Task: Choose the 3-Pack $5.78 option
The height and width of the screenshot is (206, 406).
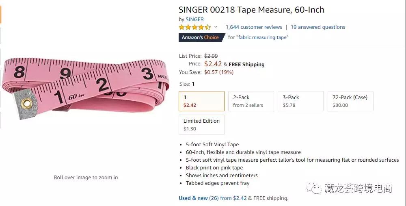Action: point(300,101)
